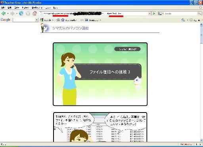Expand the address bar URL dropdown
This screenshot has height=147, width=203.
149,13
